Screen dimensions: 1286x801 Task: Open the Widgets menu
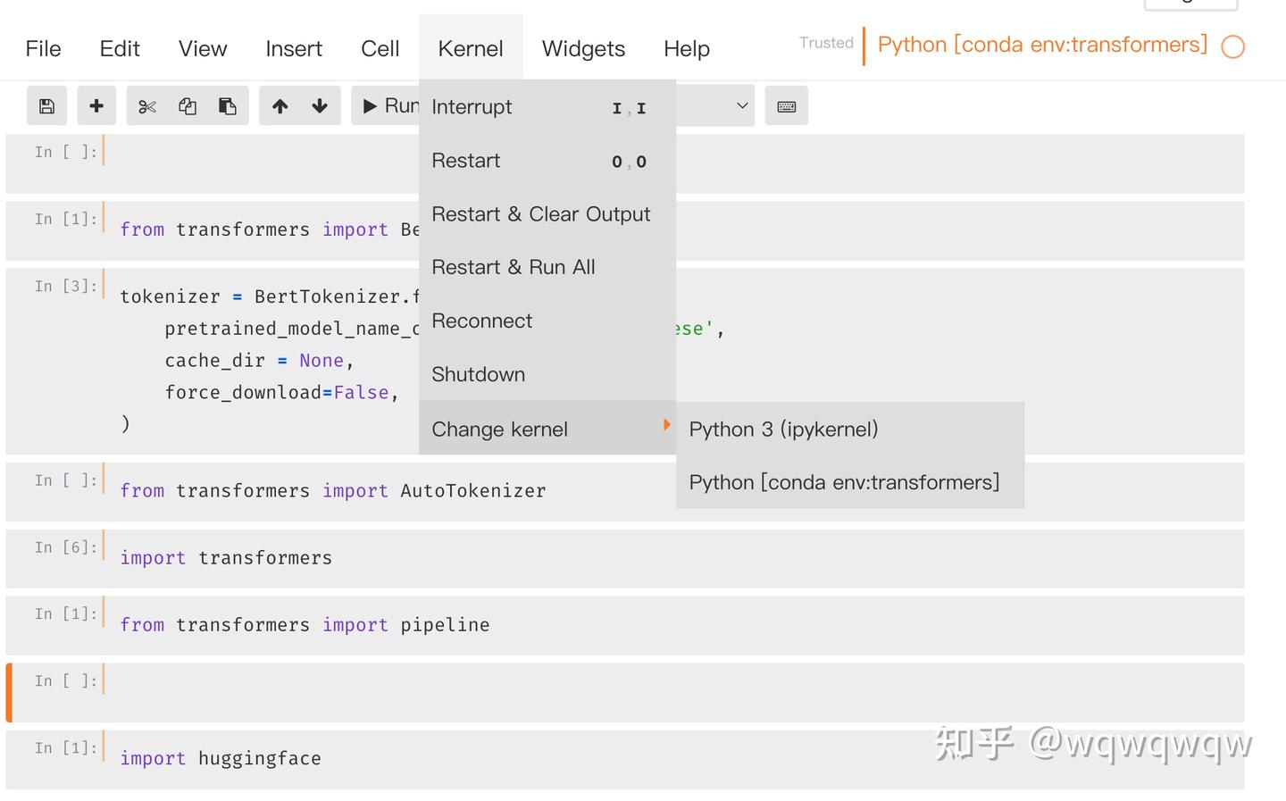click(582, 48)
